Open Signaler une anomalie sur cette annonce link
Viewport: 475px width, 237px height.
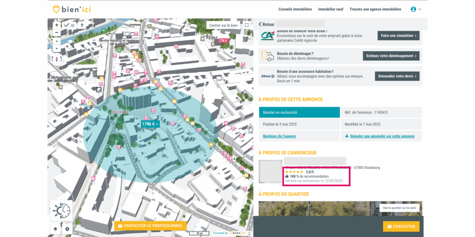tap(382, 136)
